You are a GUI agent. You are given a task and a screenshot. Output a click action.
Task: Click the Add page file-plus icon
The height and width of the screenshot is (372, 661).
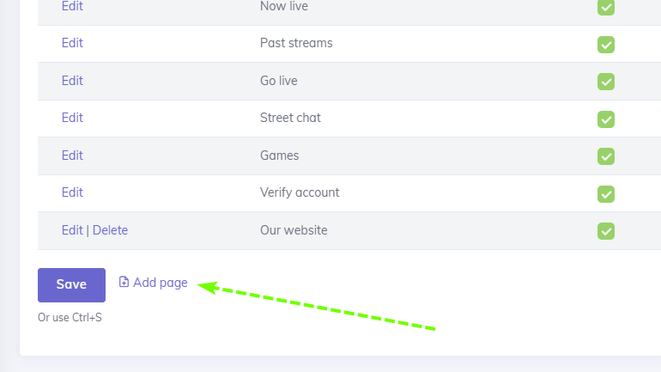point(124,282)
